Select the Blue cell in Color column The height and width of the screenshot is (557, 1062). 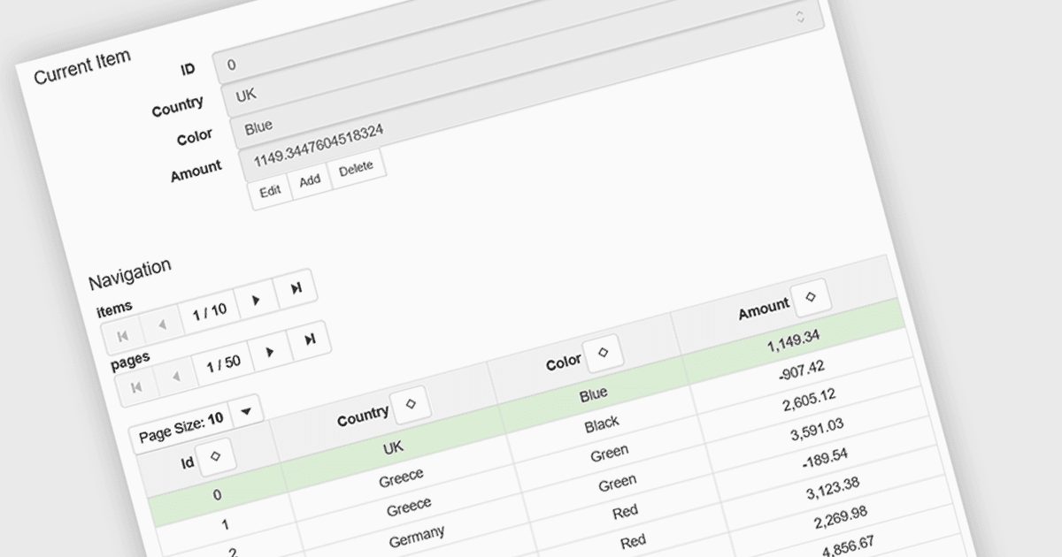[x=593, y=395]
